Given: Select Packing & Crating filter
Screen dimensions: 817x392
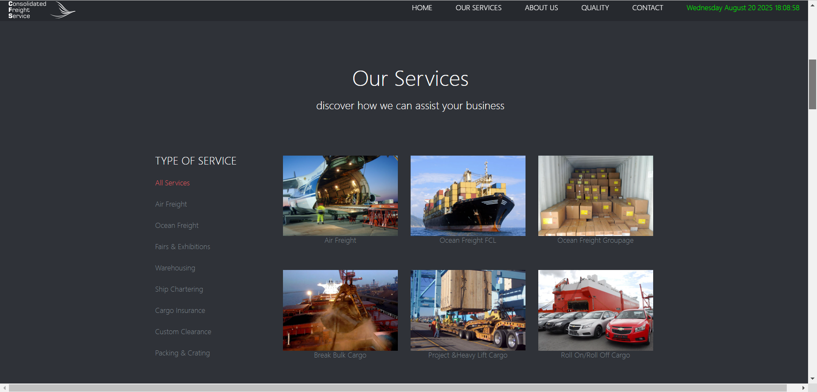Looking at the screenshot, I should pos(183,353).
